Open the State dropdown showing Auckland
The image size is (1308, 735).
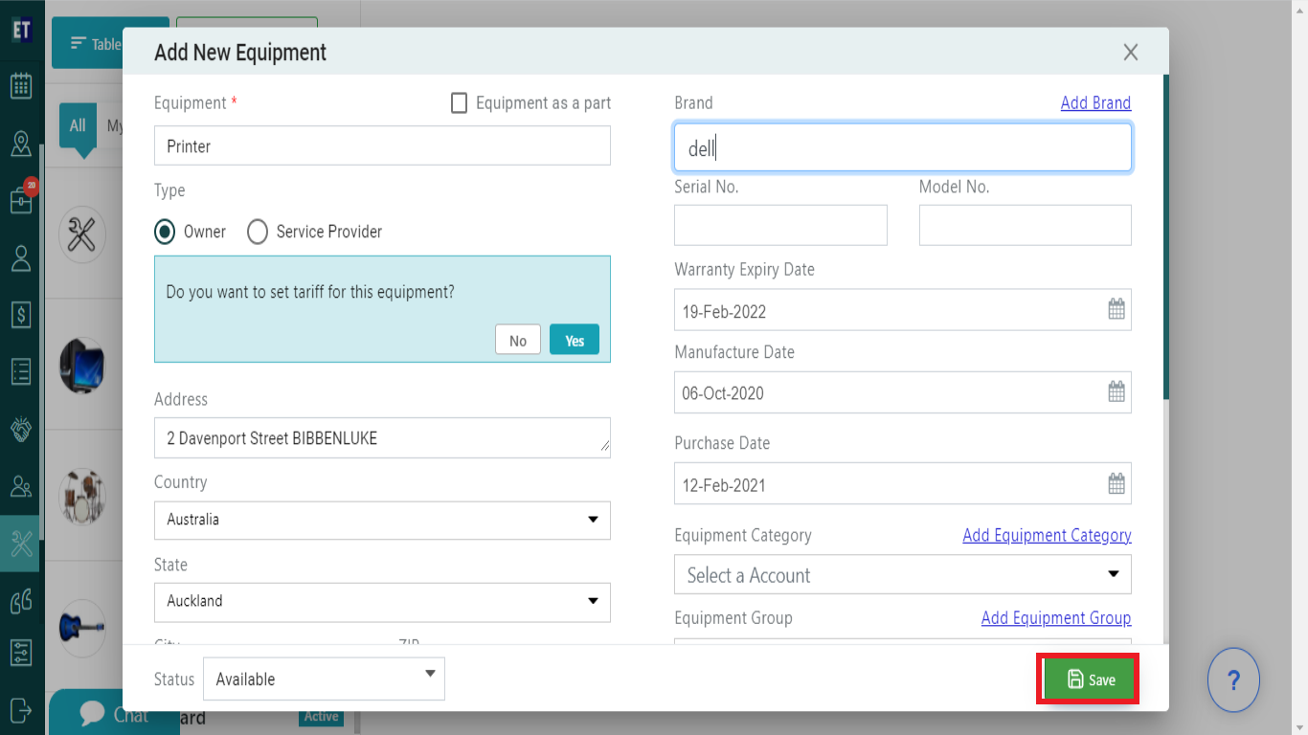(x=382, y=602)
